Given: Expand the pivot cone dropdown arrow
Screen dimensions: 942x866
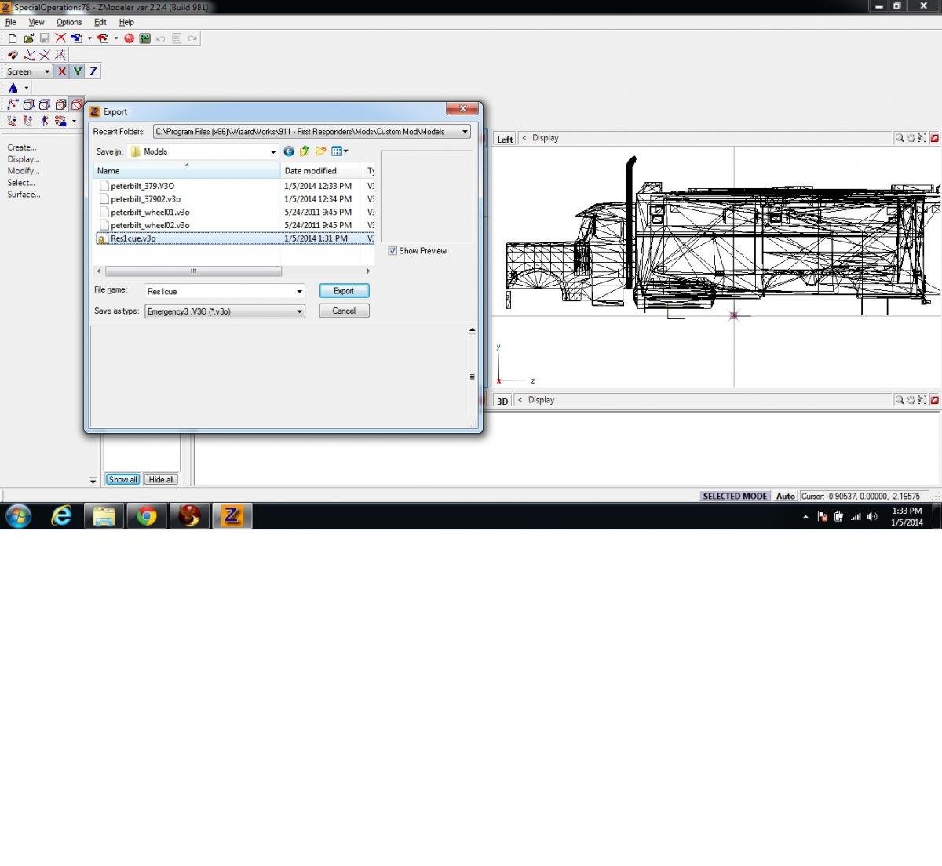Looking at the screenshot, I should [26, 88].
